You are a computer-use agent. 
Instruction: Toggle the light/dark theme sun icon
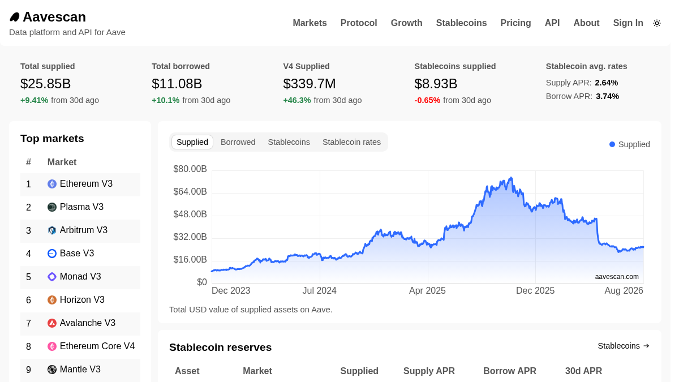point(657,23)
